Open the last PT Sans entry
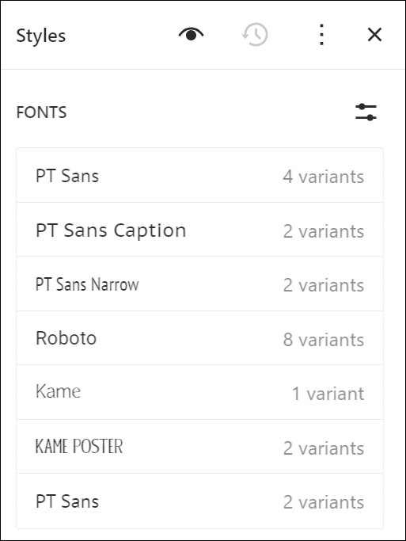The image size is (406, 541). pos(200,501)
